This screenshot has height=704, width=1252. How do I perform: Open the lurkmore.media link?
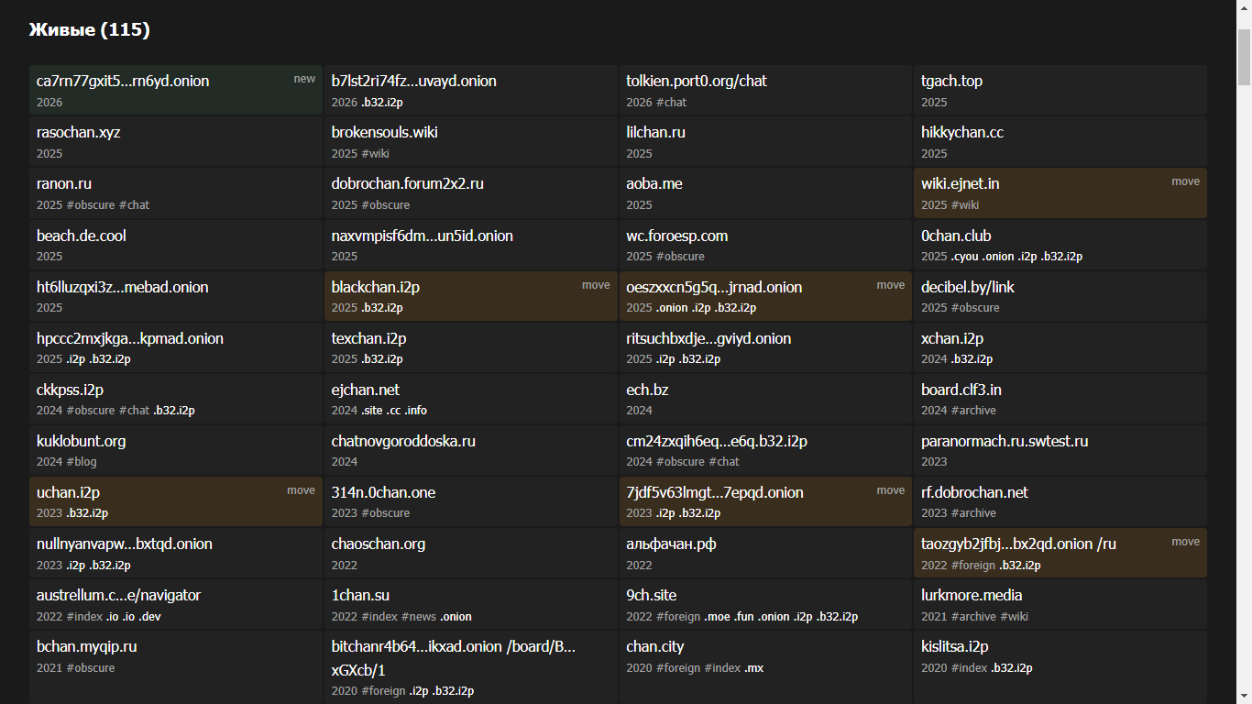972,595
